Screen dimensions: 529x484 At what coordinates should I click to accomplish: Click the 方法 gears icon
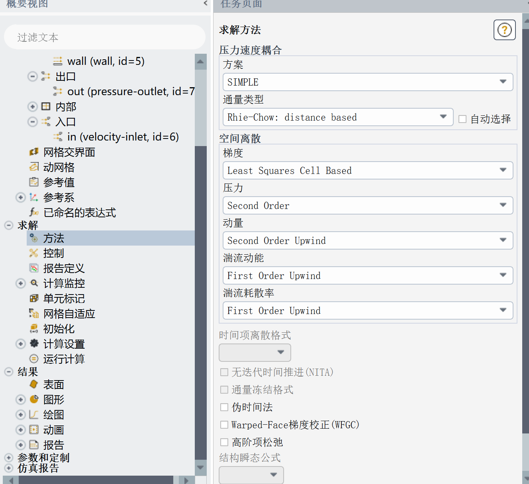pyautogui.click(x=34, y=238)
